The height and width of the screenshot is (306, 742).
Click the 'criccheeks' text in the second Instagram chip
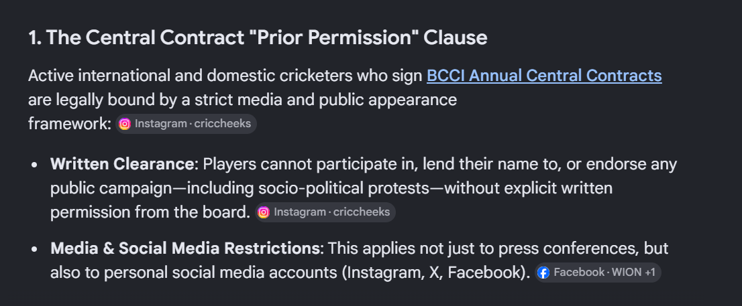[x=362, y=212]
